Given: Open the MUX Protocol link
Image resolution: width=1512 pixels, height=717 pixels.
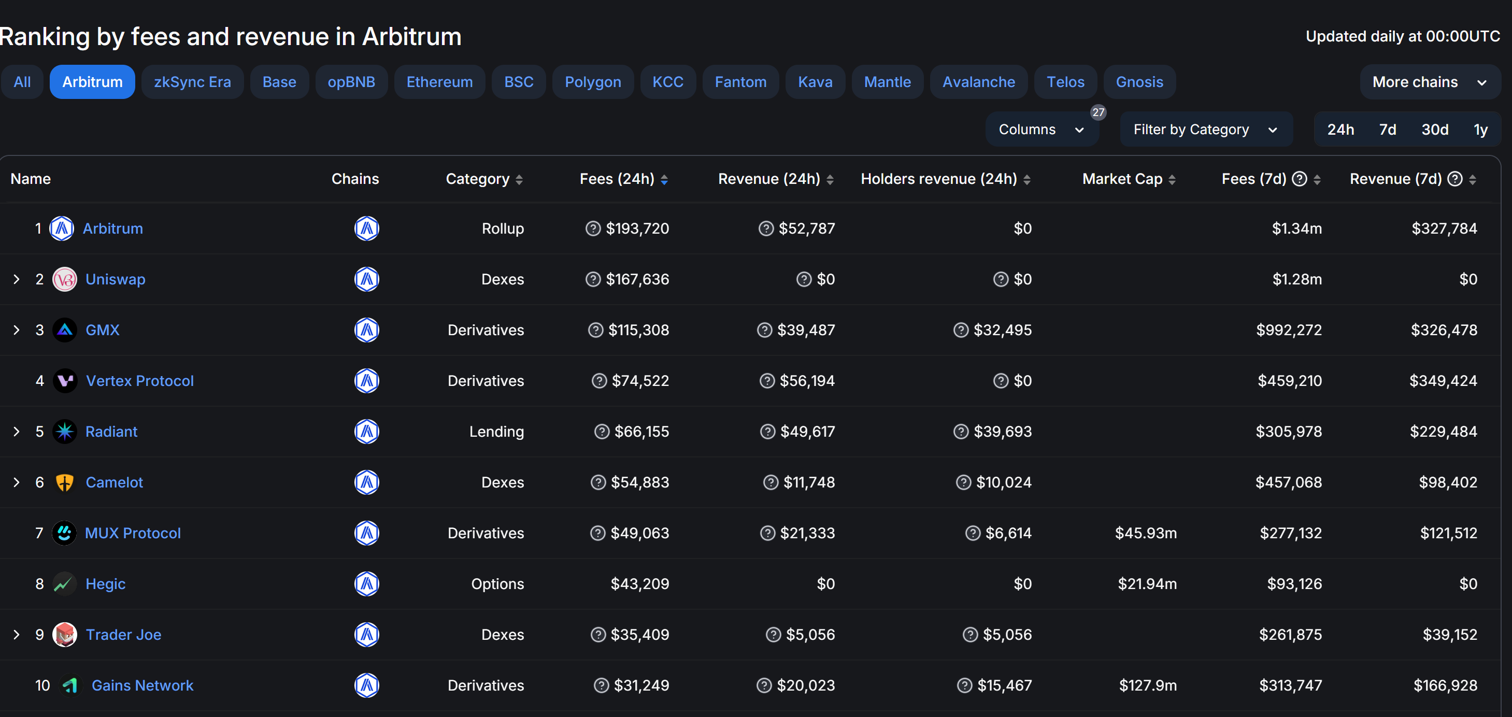Looking at the screenshot, I should (133, 533).
